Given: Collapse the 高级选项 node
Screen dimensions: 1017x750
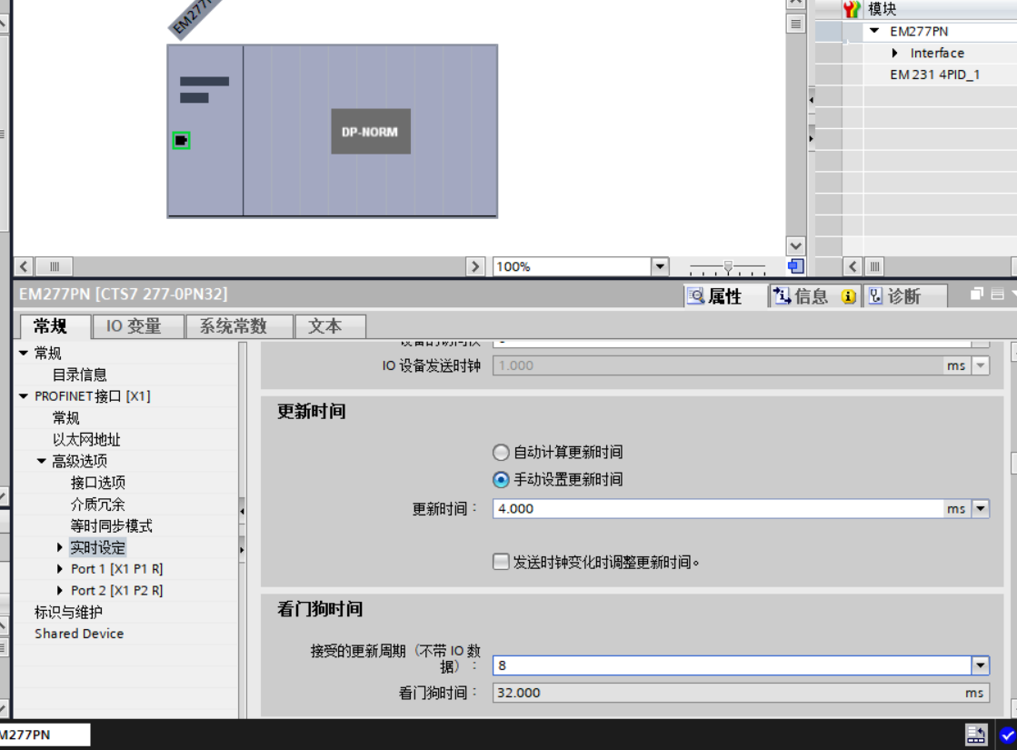Looking at the screenshot, I should click(42, 461).
